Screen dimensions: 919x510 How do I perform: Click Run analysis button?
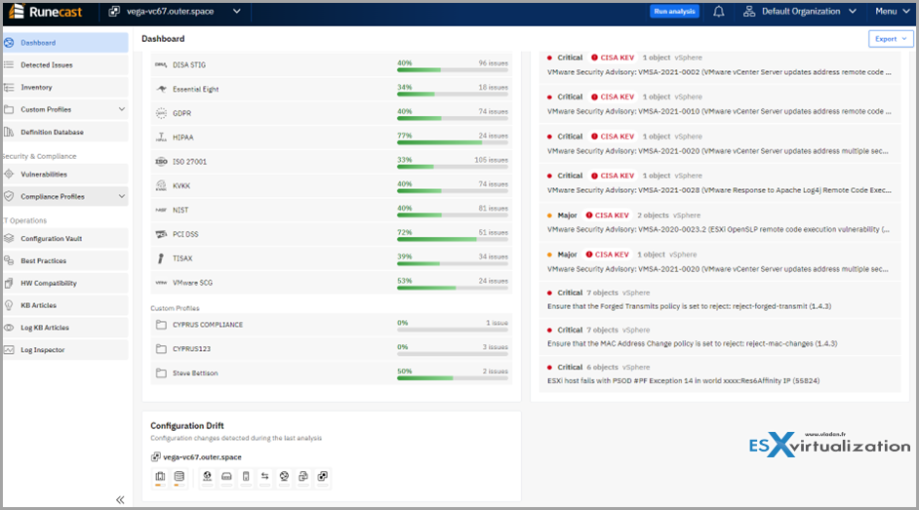674,11
